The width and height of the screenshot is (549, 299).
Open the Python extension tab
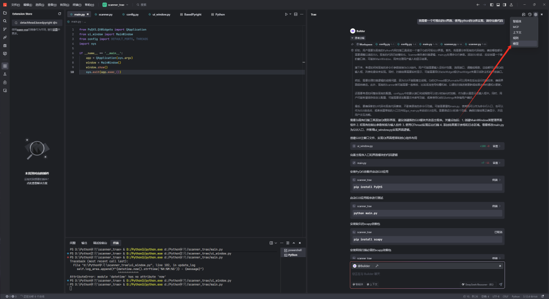click(x=218, y=14)
